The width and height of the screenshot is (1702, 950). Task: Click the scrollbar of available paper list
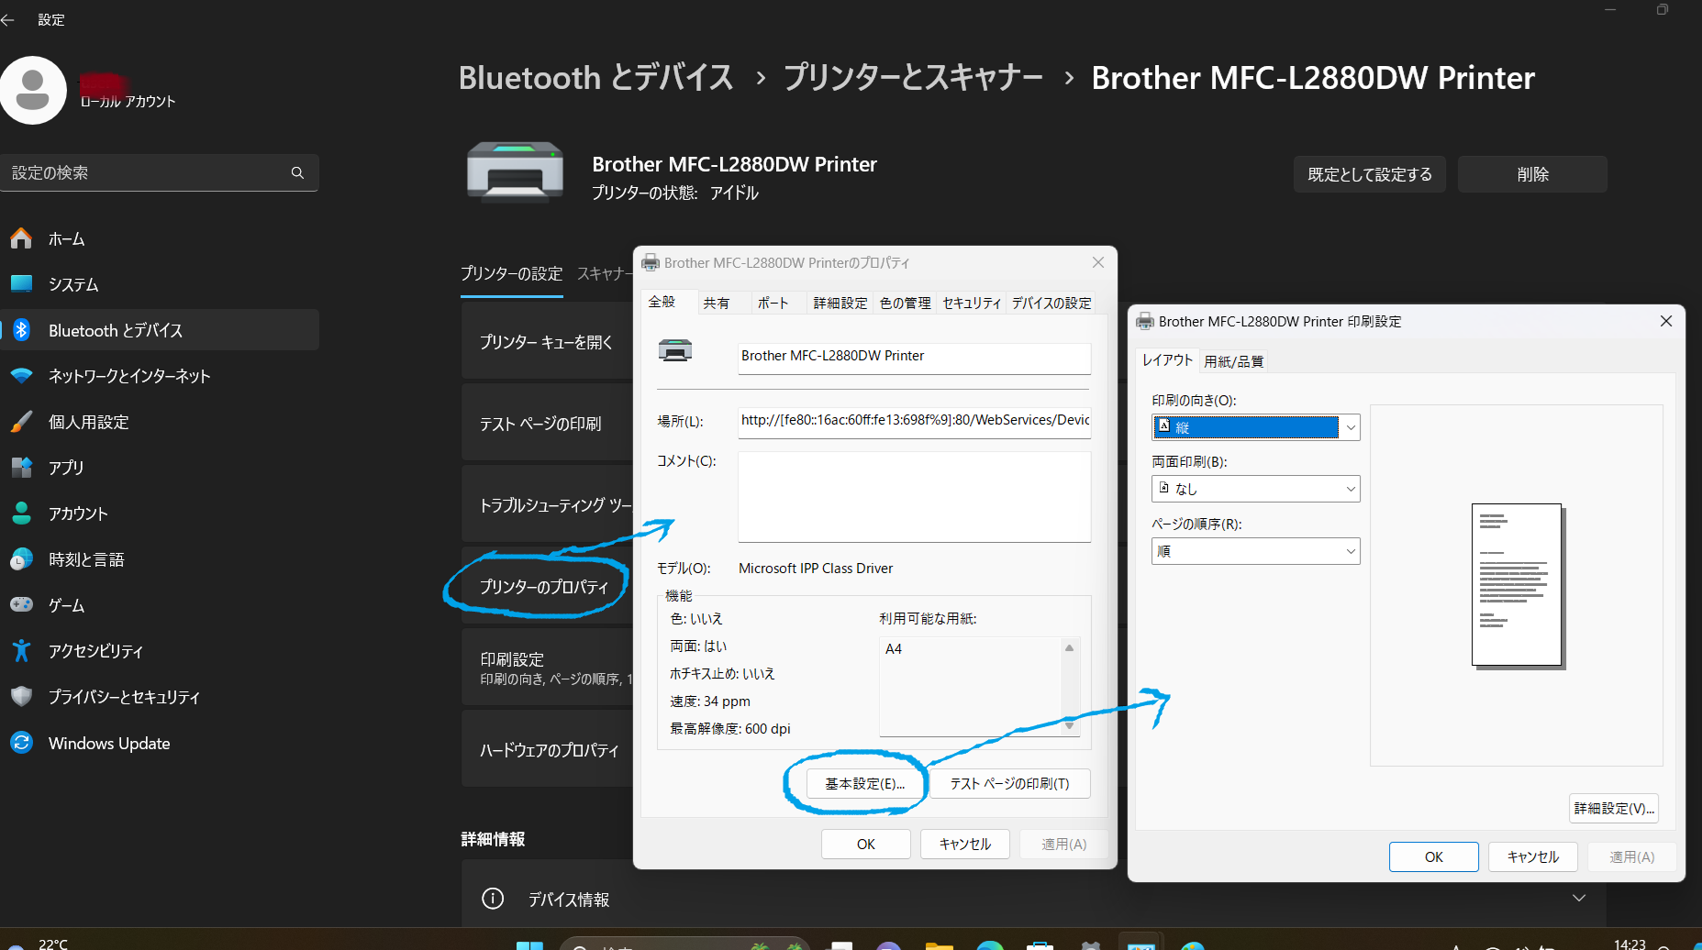1069,686
